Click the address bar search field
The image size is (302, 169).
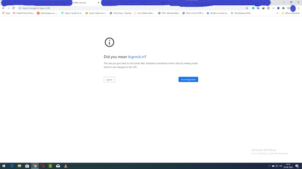click(x=133, y=8)
